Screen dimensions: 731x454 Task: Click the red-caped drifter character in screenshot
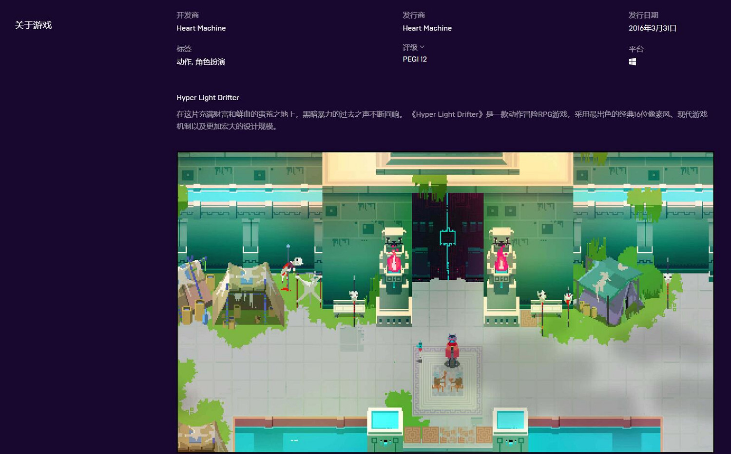click(452, 349)
